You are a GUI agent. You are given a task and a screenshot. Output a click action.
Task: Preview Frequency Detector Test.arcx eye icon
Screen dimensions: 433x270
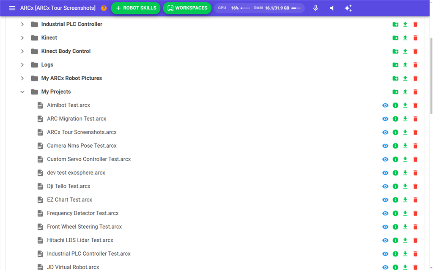pyautogui.click(x=385, y=213)
